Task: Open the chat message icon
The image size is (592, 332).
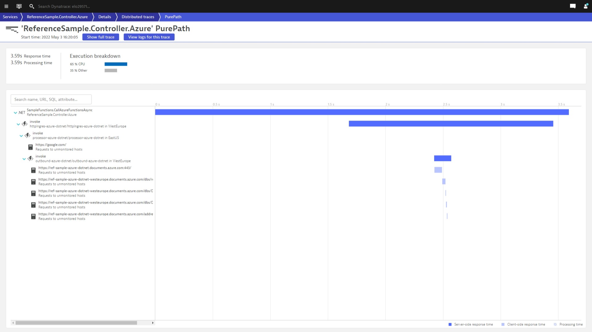Action: [x=573, y=6]
